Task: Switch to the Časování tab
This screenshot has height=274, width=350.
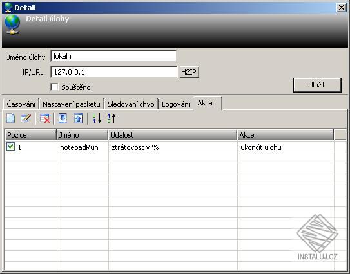Action: click(x=21, y=104)
